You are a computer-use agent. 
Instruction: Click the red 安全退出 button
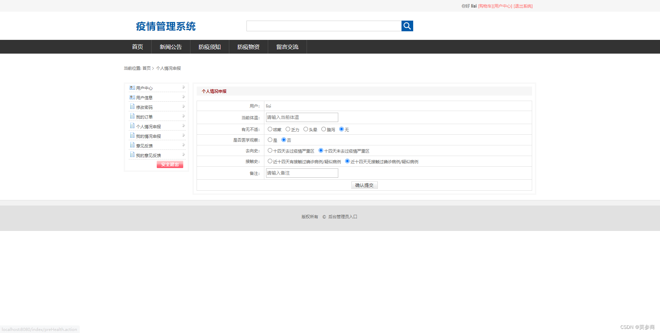point(170,165)
